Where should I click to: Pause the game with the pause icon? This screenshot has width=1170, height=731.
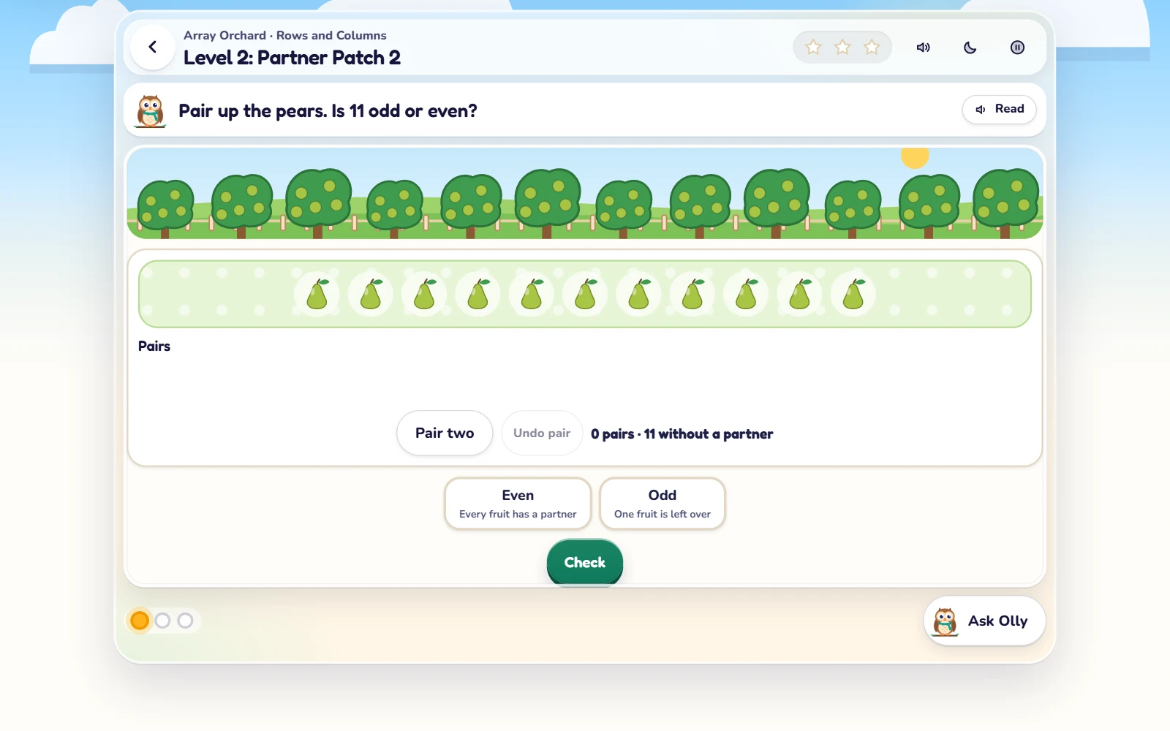(x=1017, y=48)
